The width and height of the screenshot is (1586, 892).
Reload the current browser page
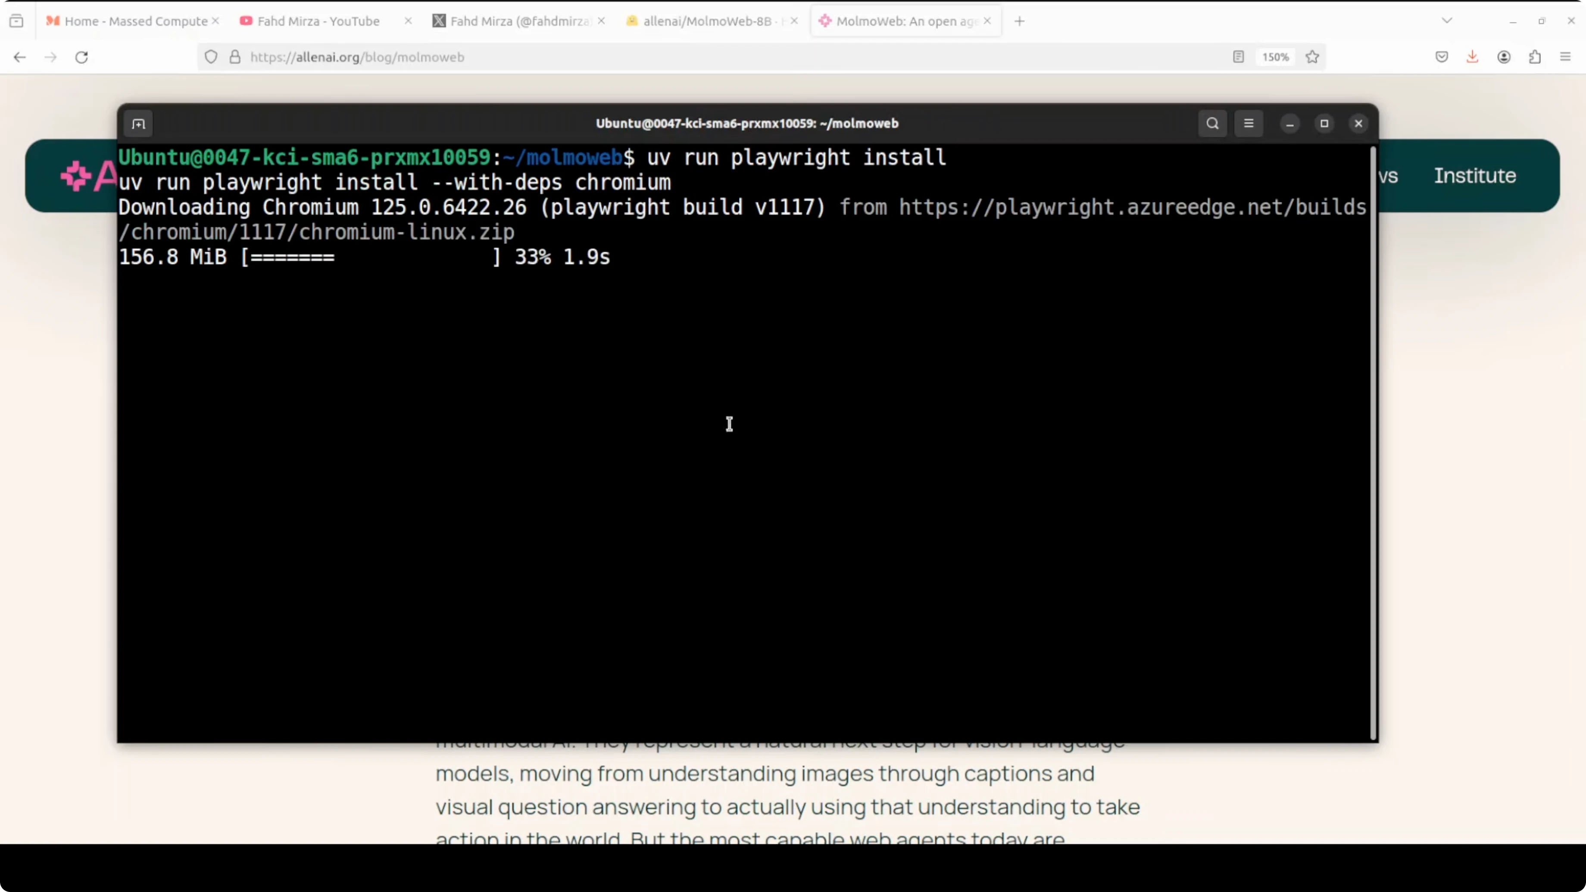coord(81,57)
